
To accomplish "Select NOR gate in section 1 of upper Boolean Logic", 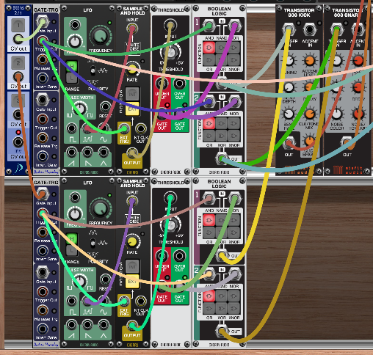I will coord(233,48).
